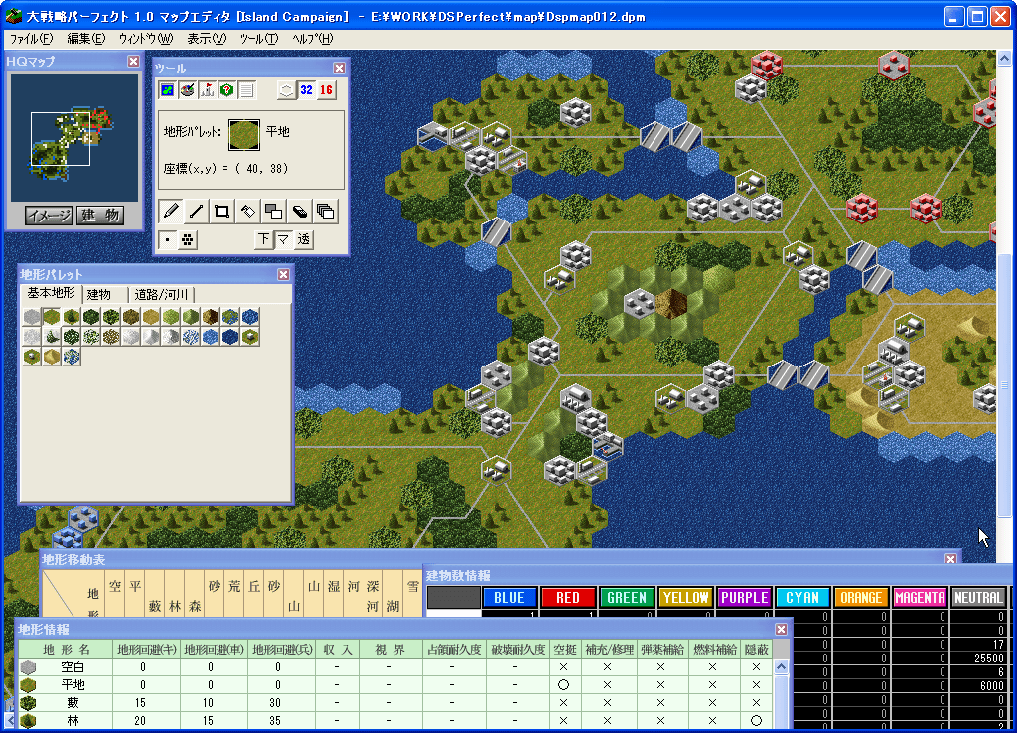Click the NEUTRAL column header

pyautogui.click(x=978, y=598)
